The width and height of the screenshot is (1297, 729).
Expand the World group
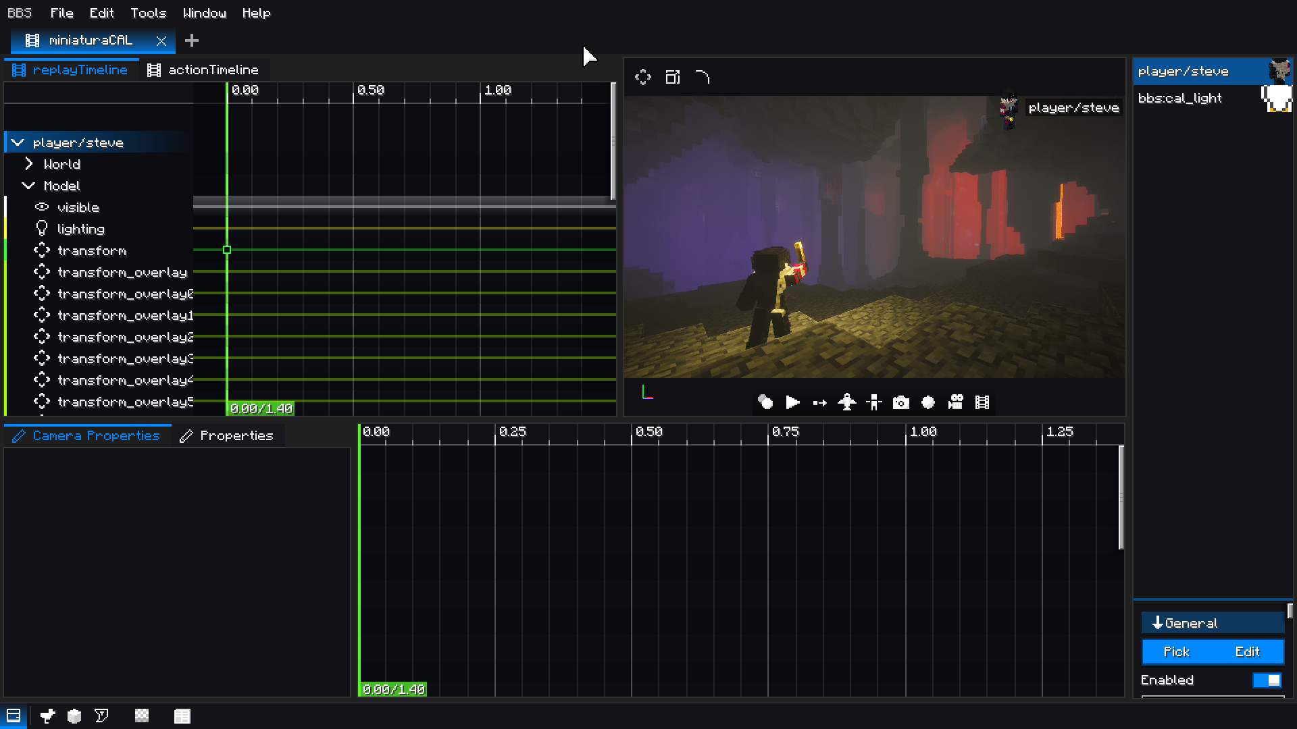(x=29, y=164)
